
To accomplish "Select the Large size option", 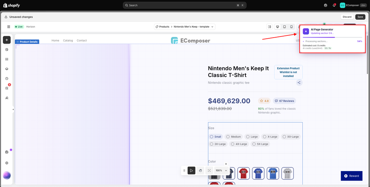I will [252, 137].
